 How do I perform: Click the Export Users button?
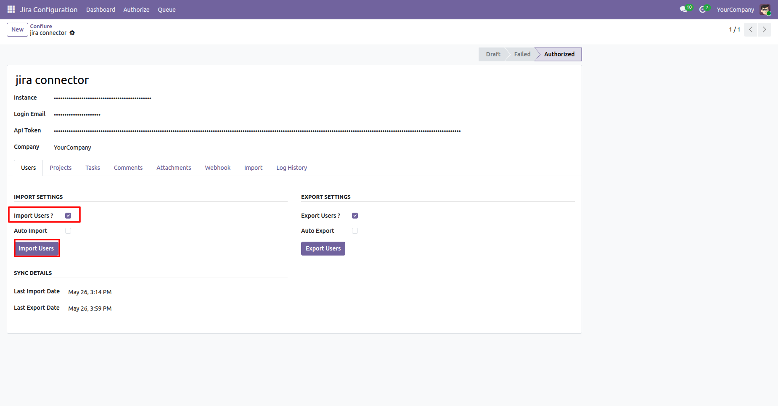pyautogui.click(x=323, y=248)
